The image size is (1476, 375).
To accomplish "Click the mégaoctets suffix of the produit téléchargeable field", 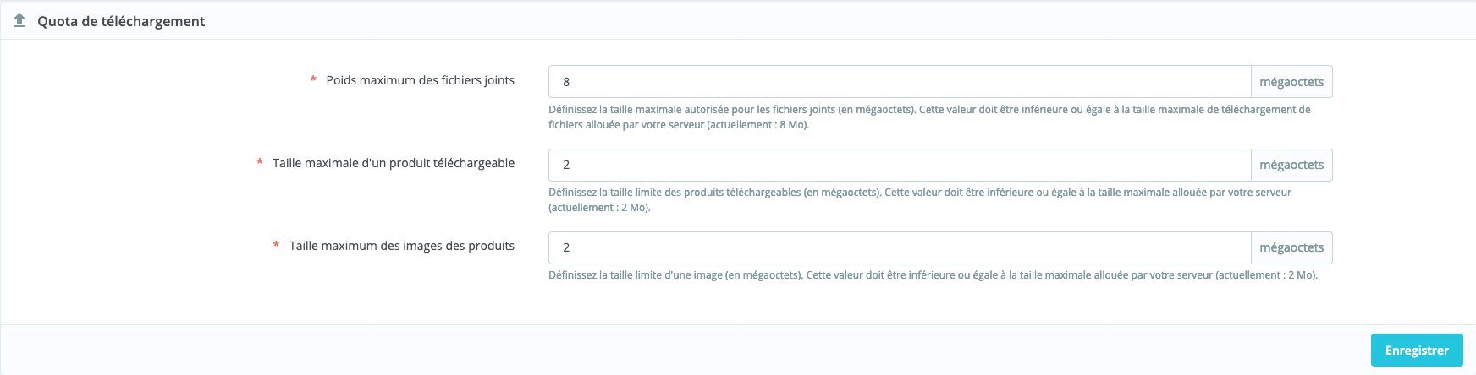I will (x=1291, y=165).
